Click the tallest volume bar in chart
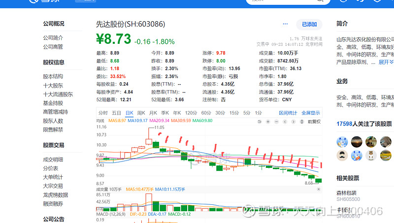The image size is (394, 223). coord(149,202)
